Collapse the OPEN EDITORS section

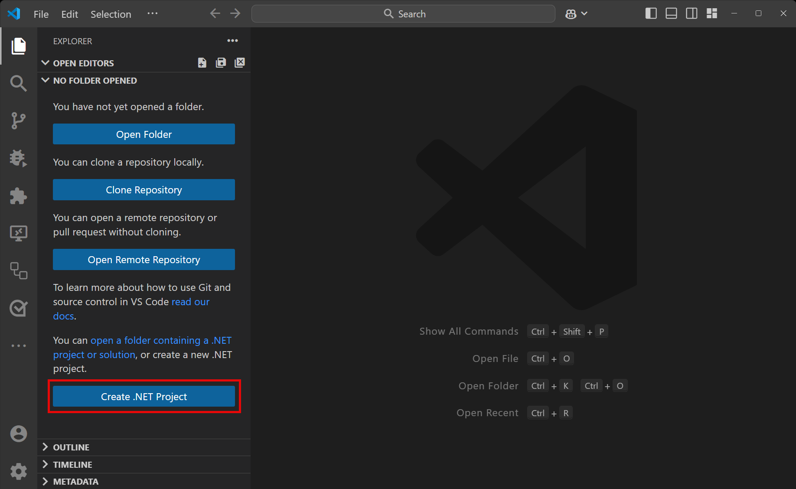[83, 63]
